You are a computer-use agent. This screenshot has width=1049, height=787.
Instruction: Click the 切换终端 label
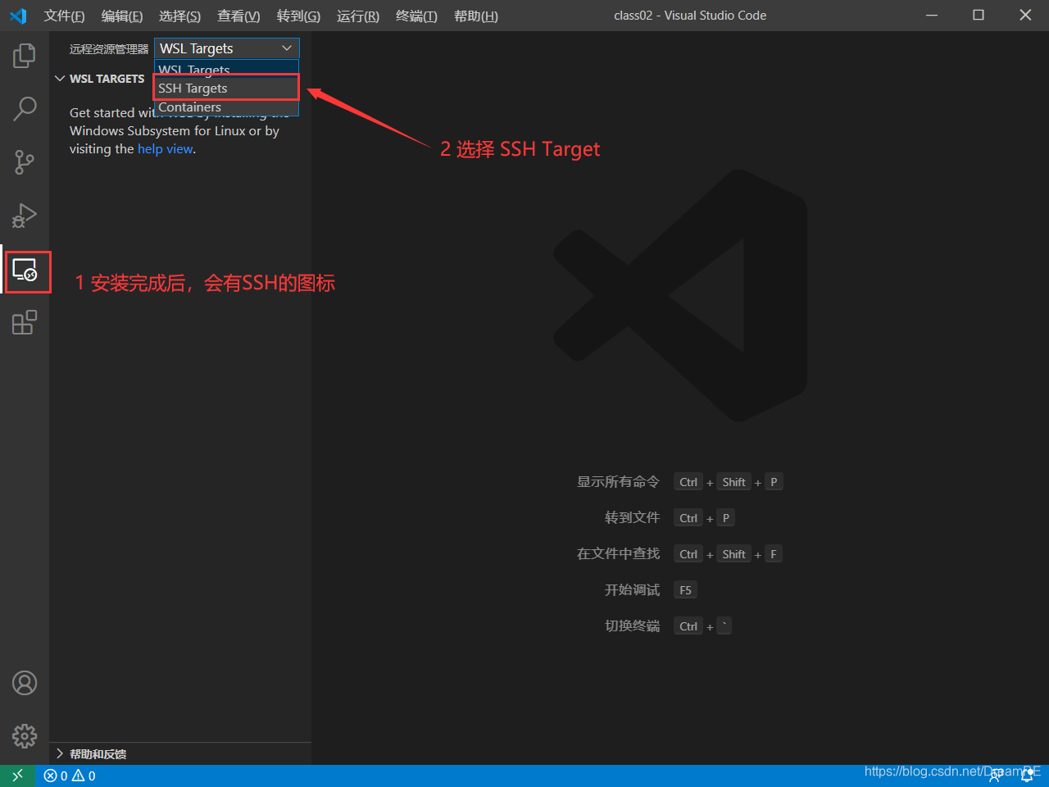(x=632, y=626)
